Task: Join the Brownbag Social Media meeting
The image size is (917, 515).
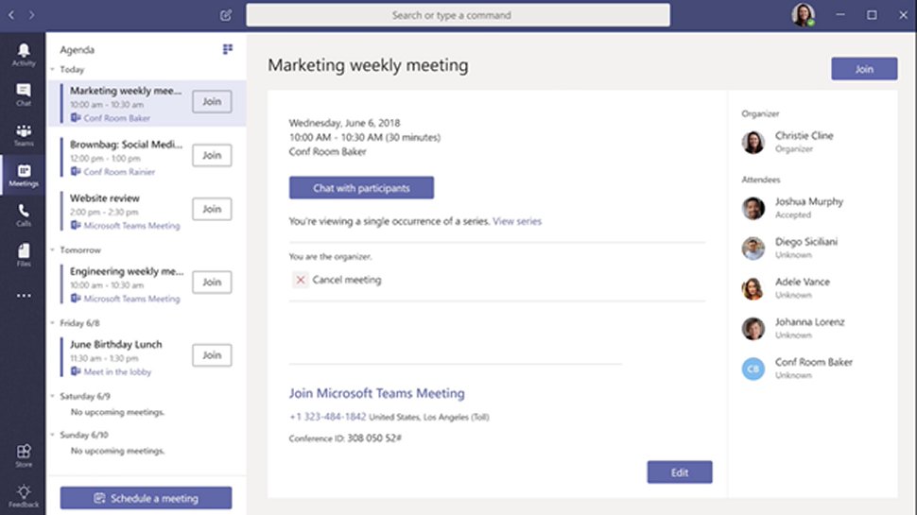Action: click(212, 156)
